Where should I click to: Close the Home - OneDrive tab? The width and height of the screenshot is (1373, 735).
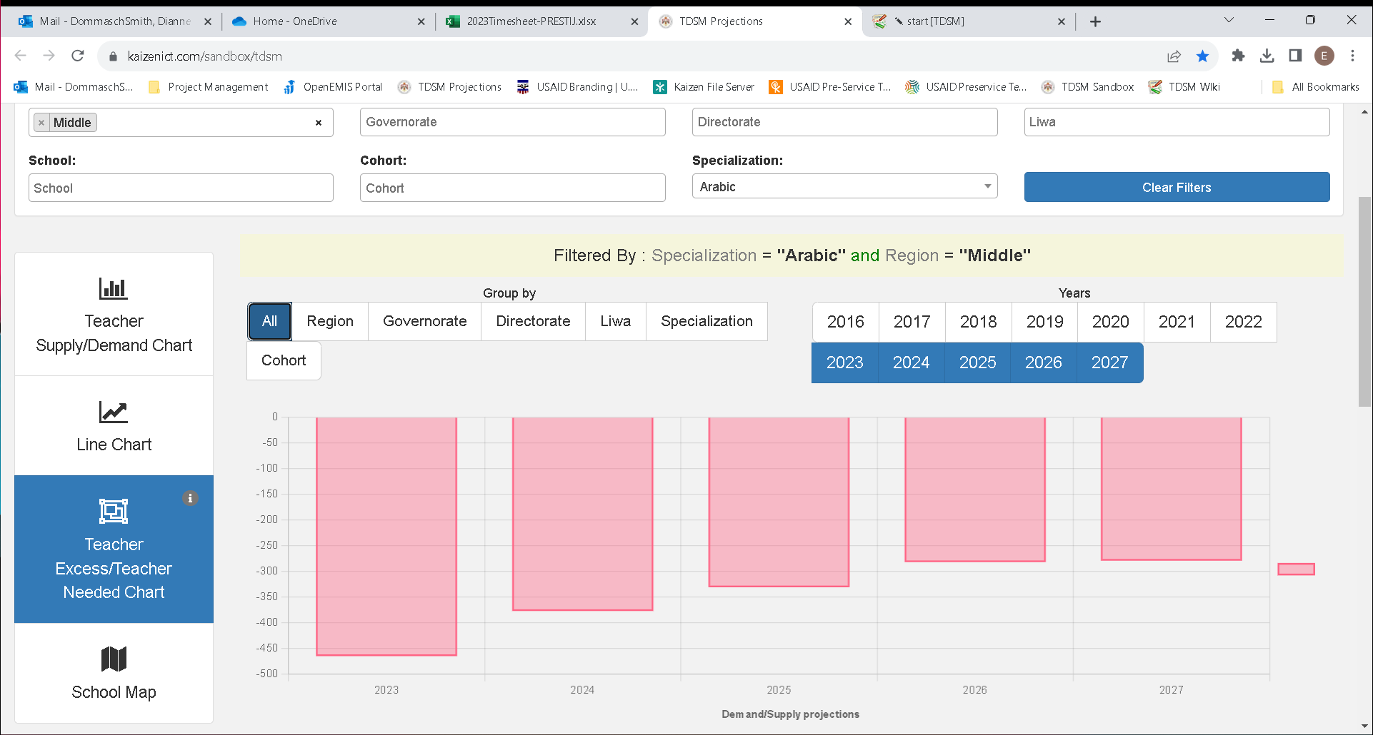click(x=421, y=21)
